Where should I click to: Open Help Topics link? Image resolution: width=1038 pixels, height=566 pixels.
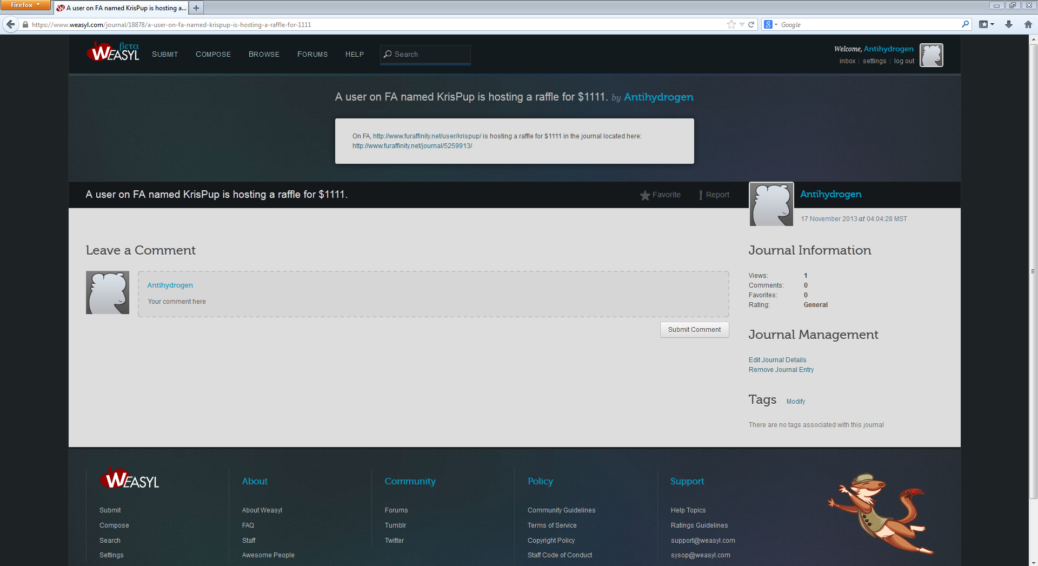tap(688, 510)
